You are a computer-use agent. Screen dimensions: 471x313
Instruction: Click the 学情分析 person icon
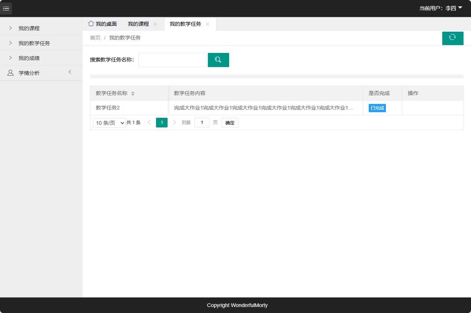[10, 73]
